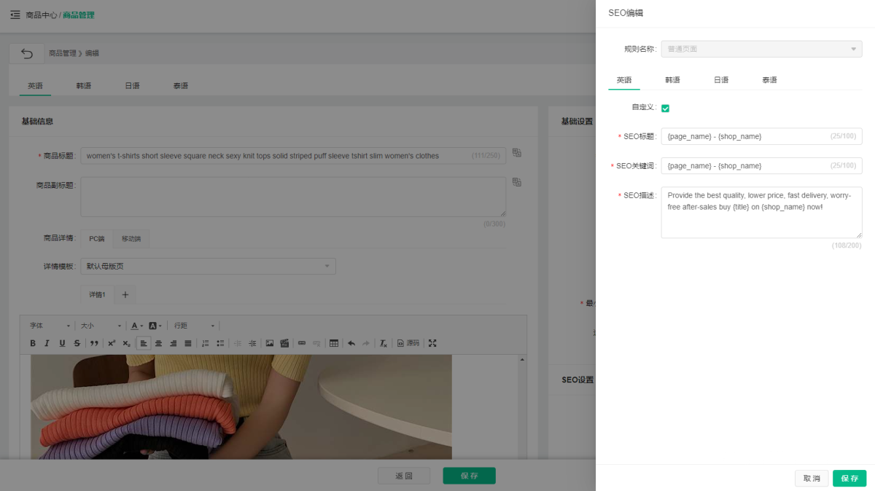Screen dimensions: 875x491
Task: Click into the SEO描述 text area
Action: (x=761, y=213)
